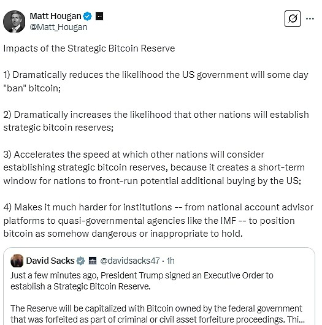Viewport: 322px width, 325px height.
Task: Open quoted post about Executive Order signing
Action: coord(159,286)
